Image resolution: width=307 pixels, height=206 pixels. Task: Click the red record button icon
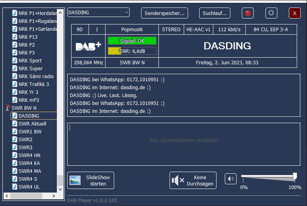coord(248,13)
